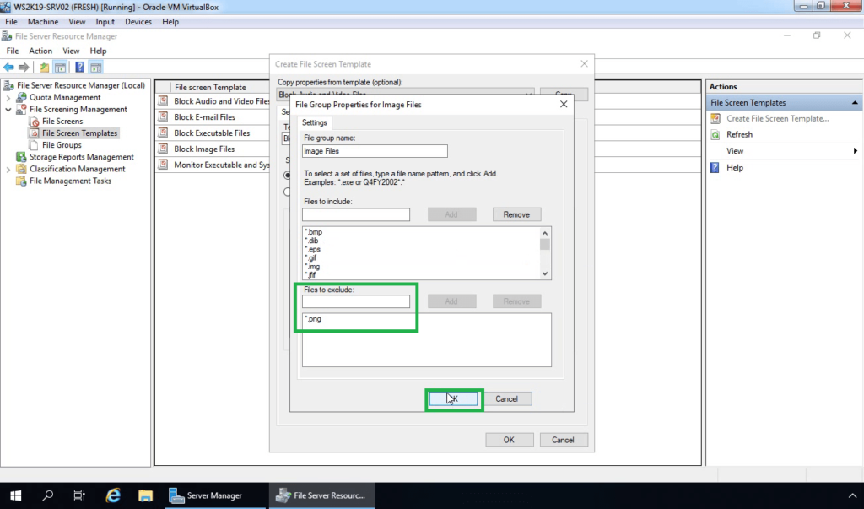Click Create File Screen Template action icon
The height and width of the screenshot is (509, 864).
click(x=715, y=118)
